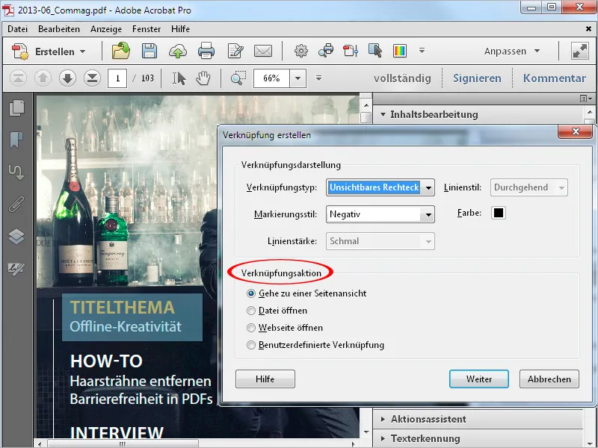Image resolution: width=598 pixels, height=448 pixels.
Task: Send the file via the envelope icon
Action: pyautogui.click(x=263, y=51)
